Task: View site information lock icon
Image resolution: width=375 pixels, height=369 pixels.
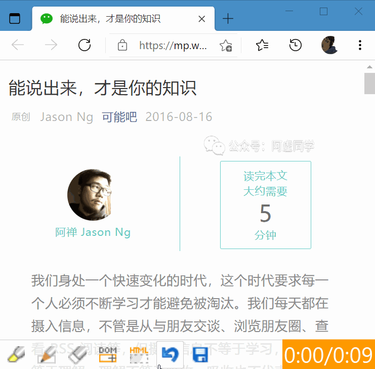Action: tap(122, 45)
